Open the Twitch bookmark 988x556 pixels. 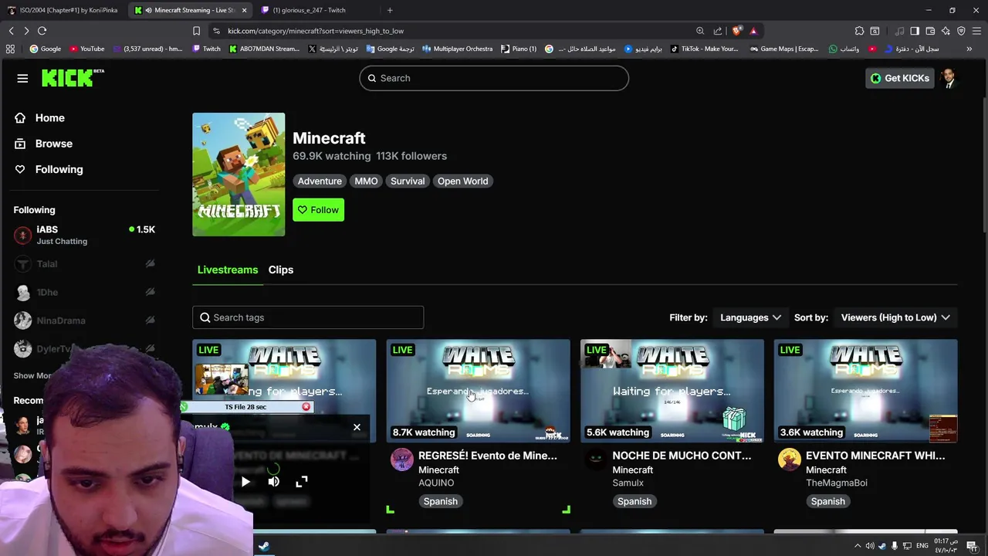point(206,49)
